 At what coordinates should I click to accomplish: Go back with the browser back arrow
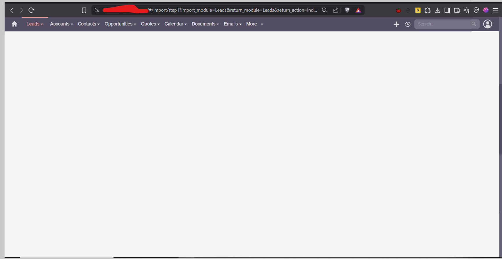[x=12, y=10]
